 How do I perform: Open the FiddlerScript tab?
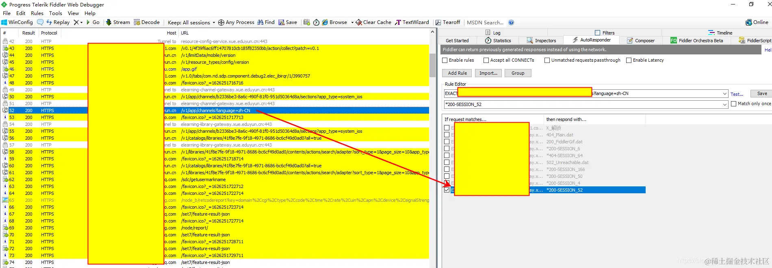[x=755, y=40]
